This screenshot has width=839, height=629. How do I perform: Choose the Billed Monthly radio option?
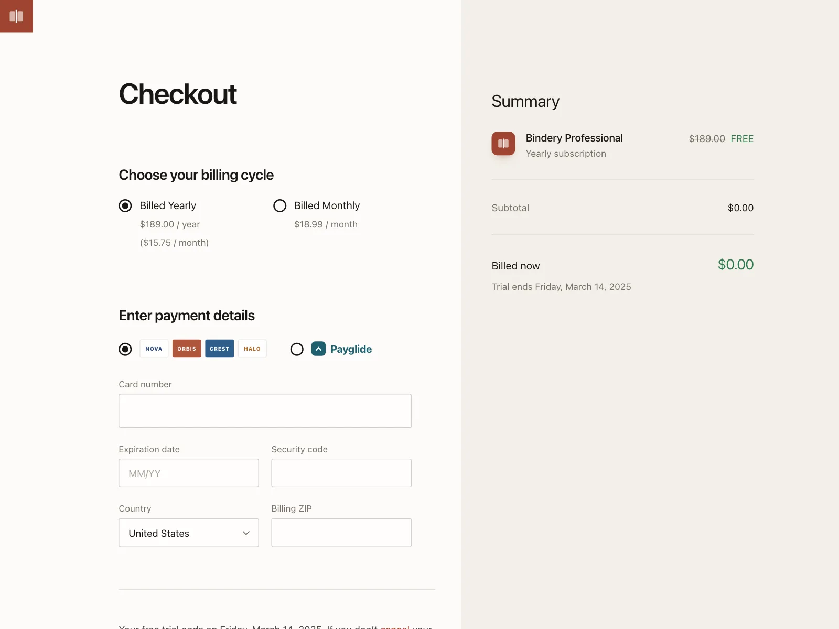point(280,205)
